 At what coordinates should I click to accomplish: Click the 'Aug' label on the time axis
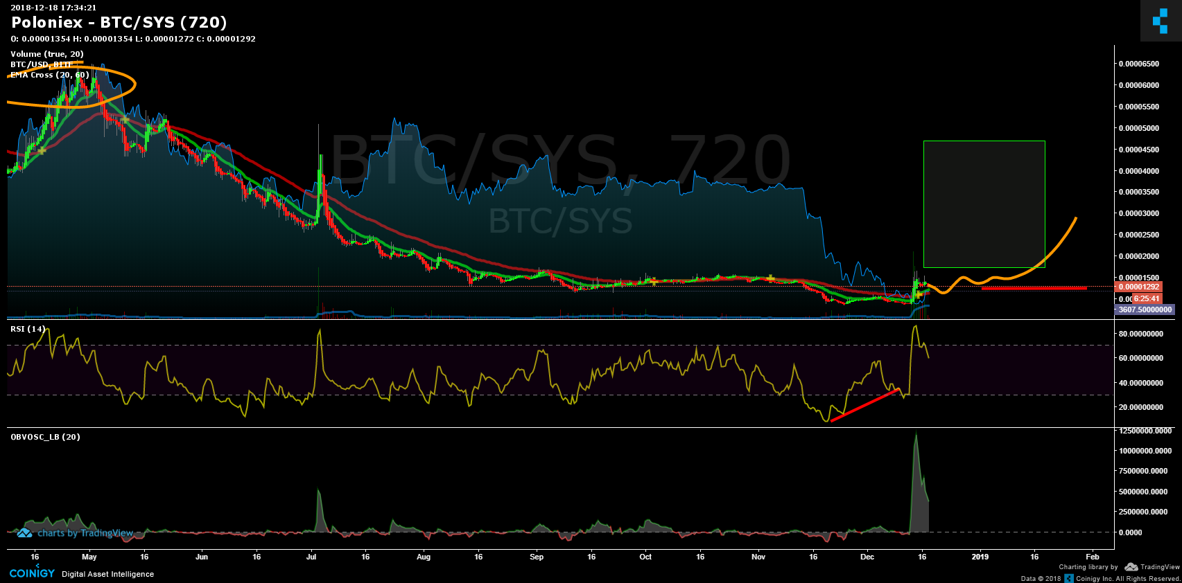(x=424, y=557)
